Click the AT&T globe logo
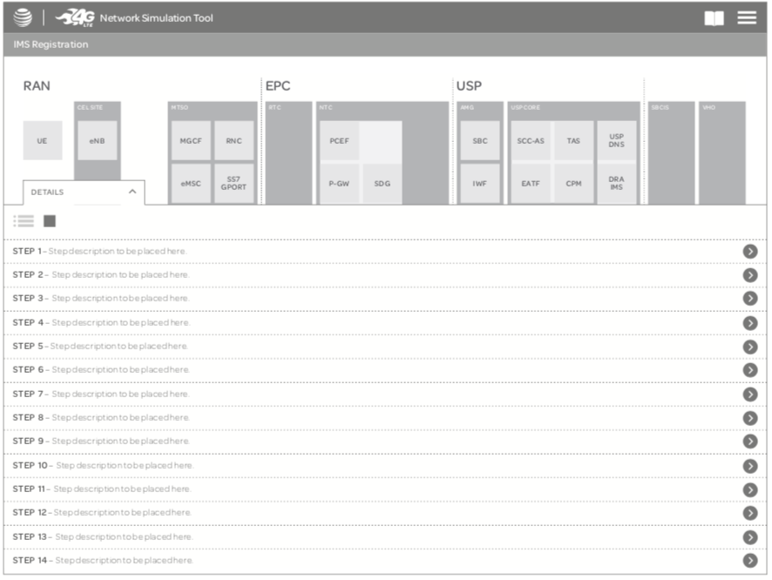 pos(23,17)
